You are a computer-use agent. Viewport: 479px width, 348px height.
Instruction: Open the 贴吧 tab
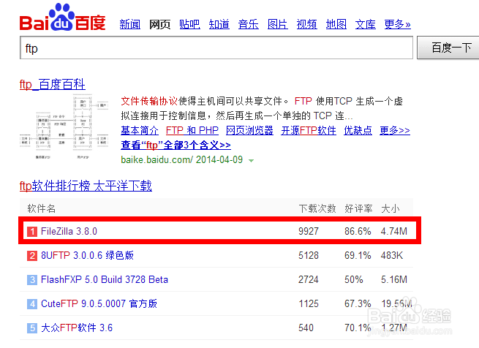click(x=189, y=24)
